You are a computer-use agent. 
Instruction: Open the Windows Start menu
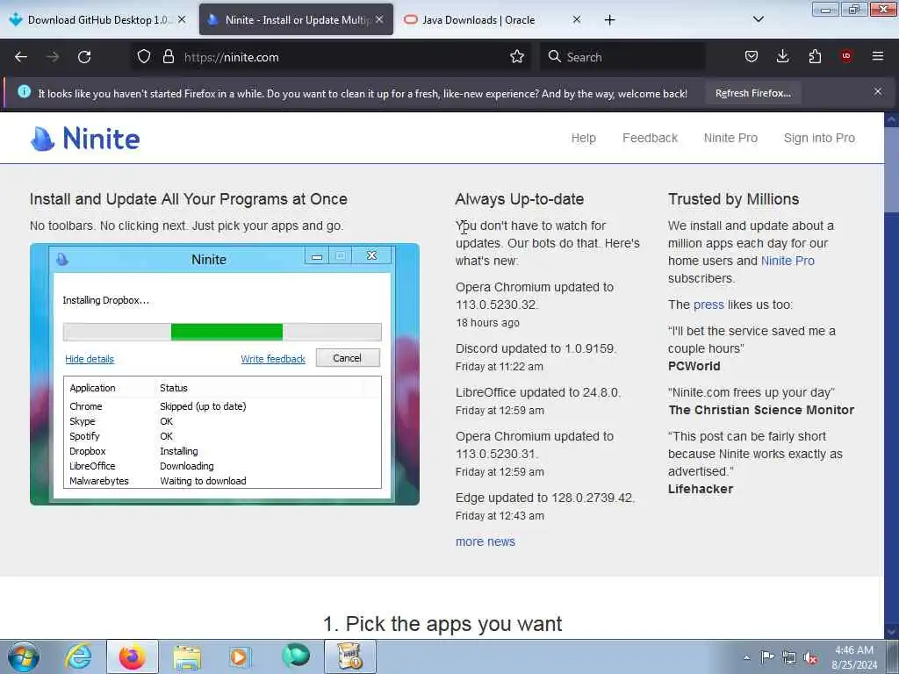(24, 656)
